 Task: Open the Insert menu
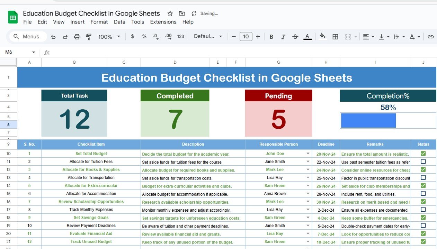[77, 22]
